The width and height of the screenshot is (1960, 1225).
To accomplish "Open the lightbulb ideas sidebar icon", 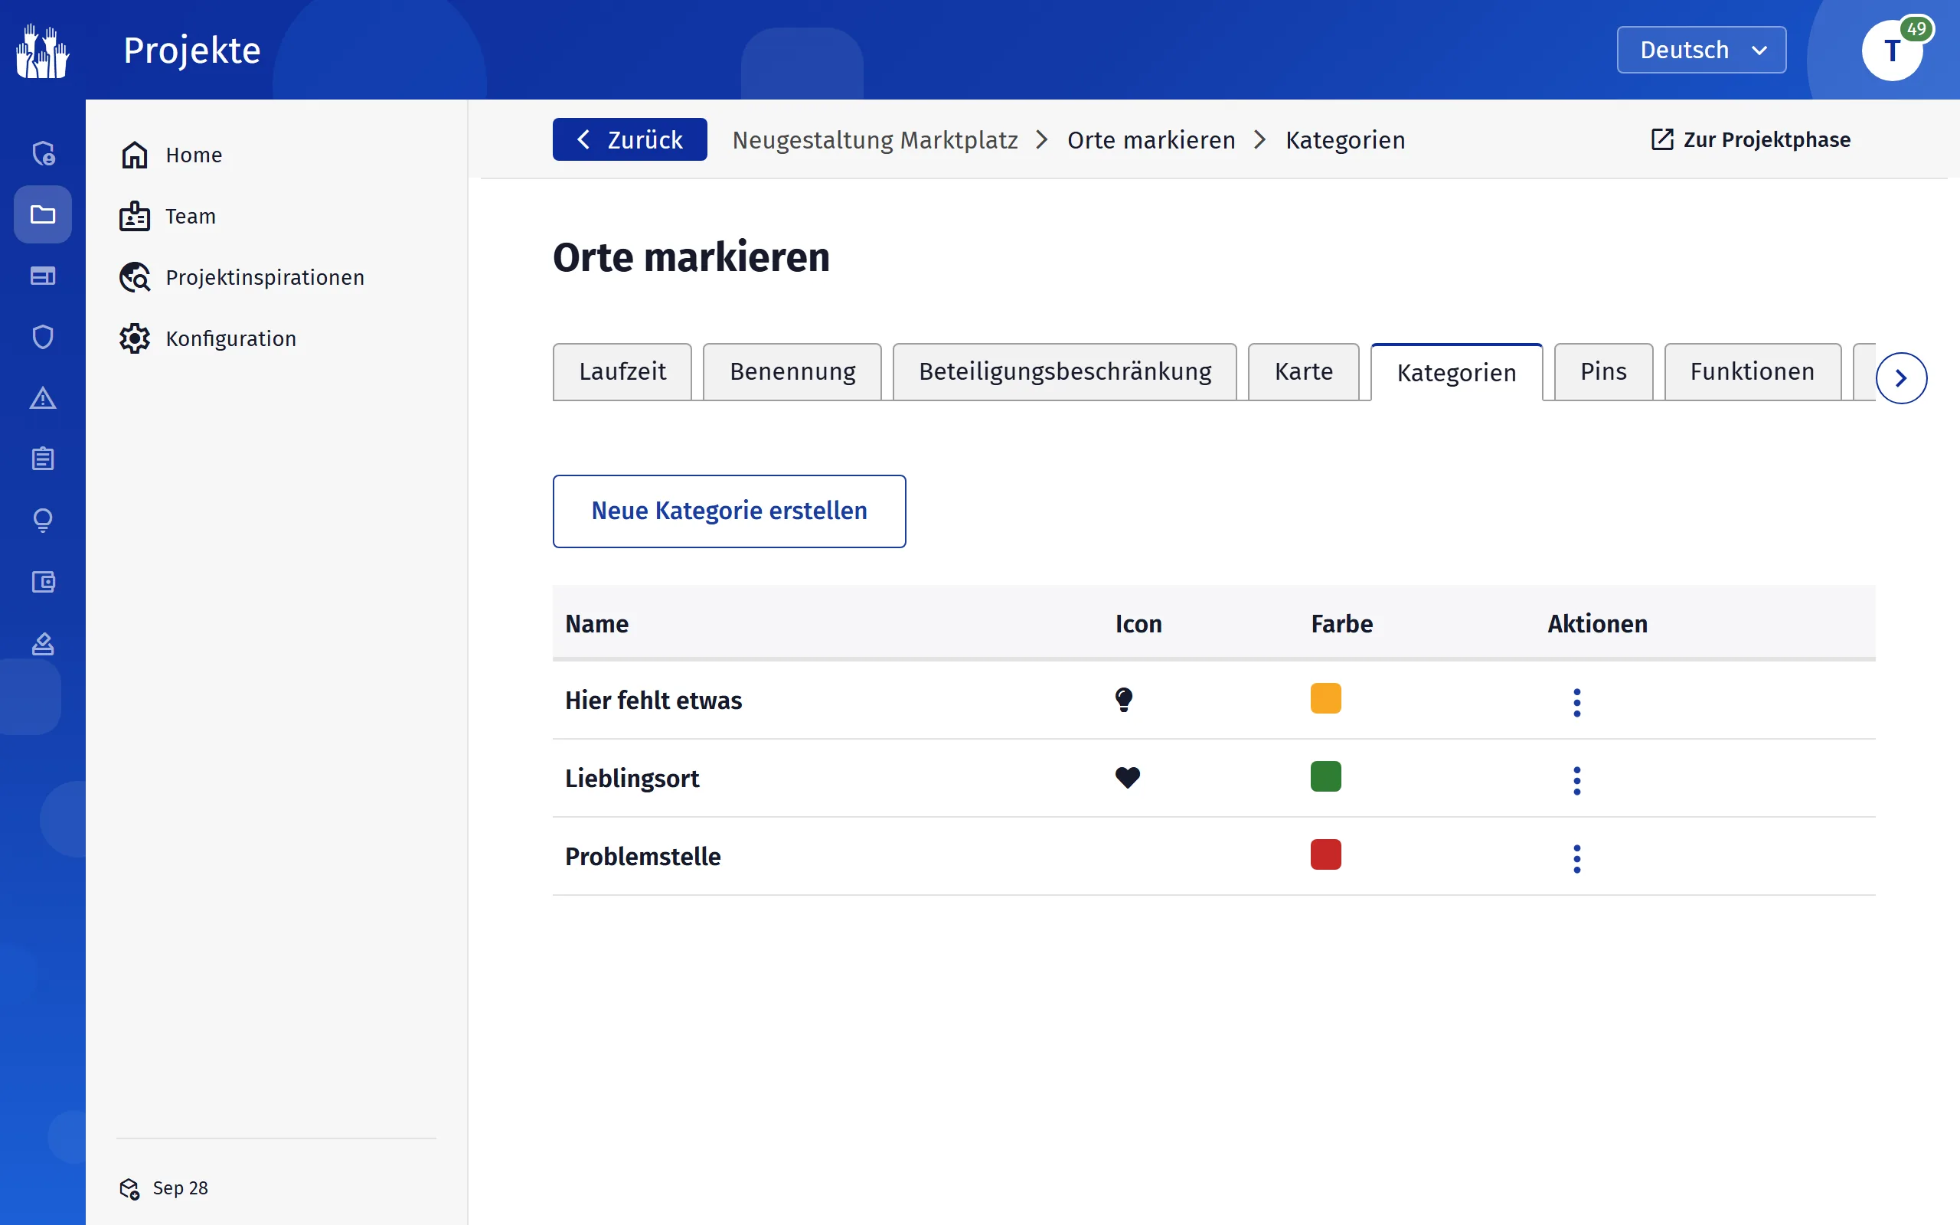I will [x=43, y=520].
